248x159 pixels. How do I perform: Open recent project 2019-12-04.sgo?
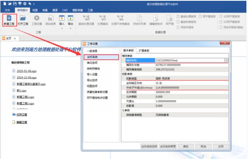pyautogui.click(x=27, y=77)
